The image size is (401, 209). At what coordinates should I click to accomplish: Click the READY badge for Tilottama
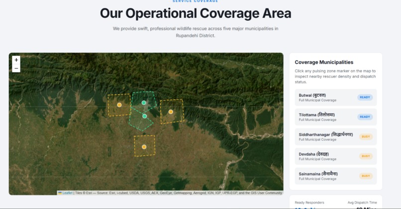tap(365, 117)
